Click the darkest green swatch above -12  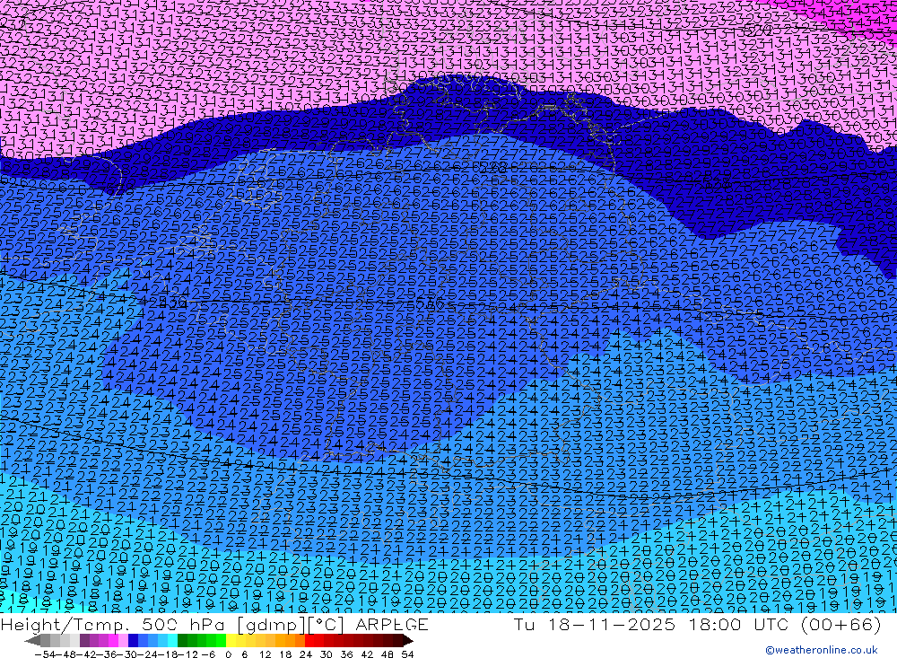coord(182,640)
